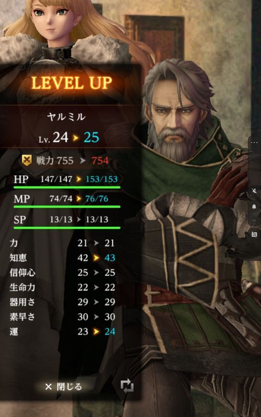Click the green HP bar
The width and height of the screenshot is (261, 417).
(x=67, y=188)
